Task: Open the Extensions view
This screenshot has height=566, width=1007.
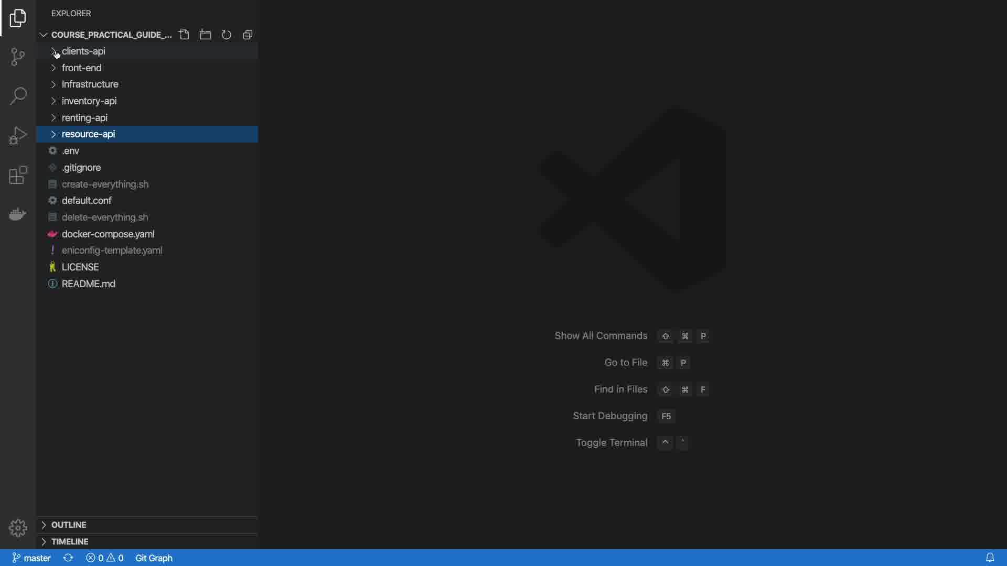Action: click(18, 175)
